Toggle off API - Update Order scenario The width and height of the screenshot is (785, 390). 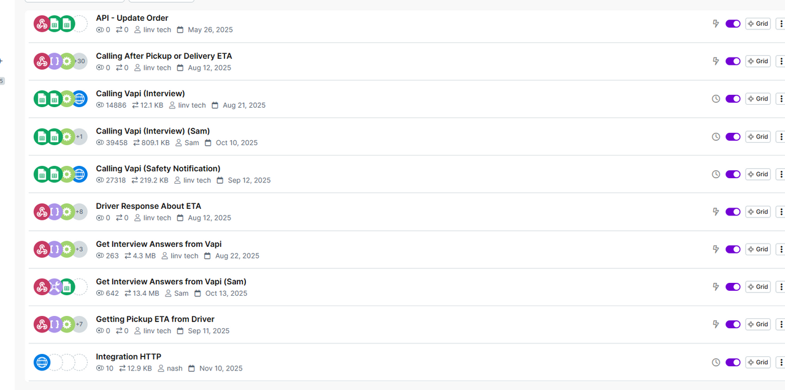[733, 24]
